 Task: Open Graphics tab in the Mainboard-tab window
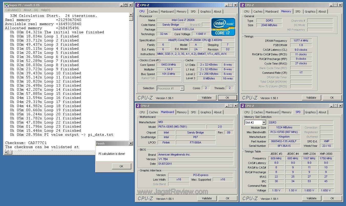coord(206,112)
